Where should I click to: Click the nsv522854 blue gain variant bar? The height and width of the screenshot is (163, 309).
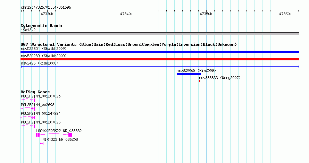[x=160, y=52]
